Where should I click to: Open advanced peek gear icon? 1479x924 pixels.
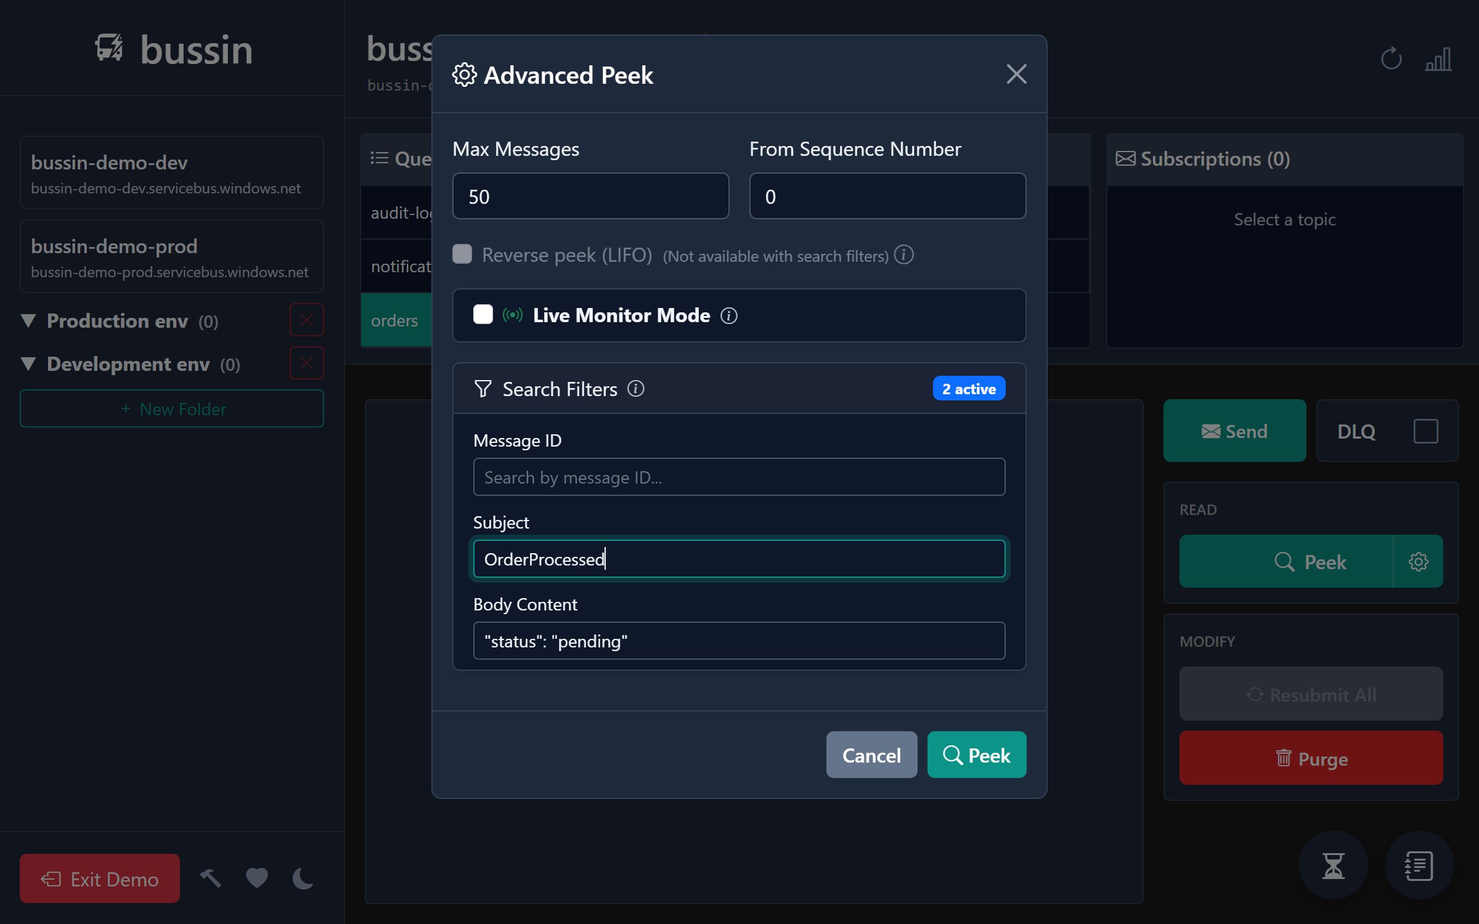1418,561
